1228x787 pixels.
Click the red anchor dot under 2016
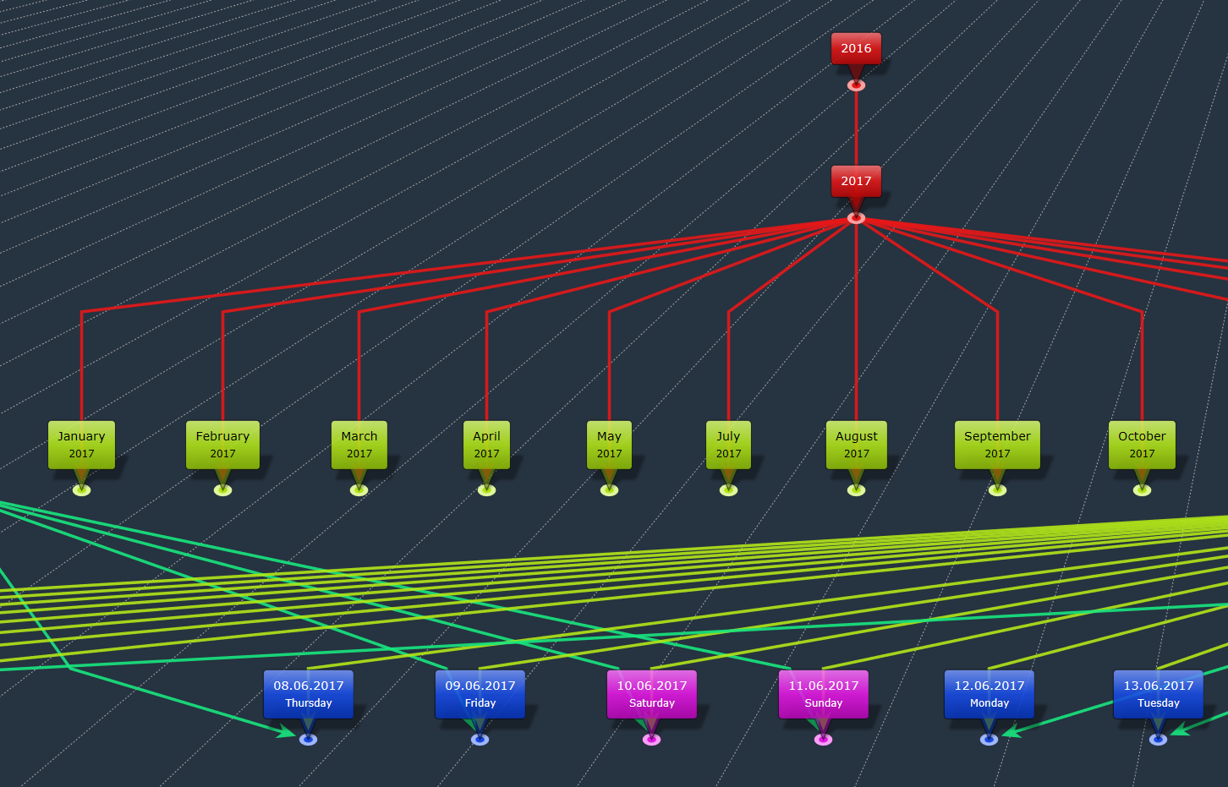click(x=856, y=85)
